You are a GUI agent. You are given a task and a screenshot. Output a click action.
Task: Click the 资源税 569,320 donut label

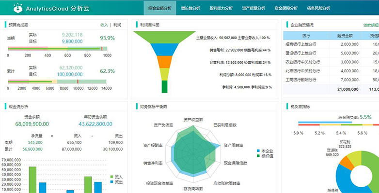click(332, 152)
